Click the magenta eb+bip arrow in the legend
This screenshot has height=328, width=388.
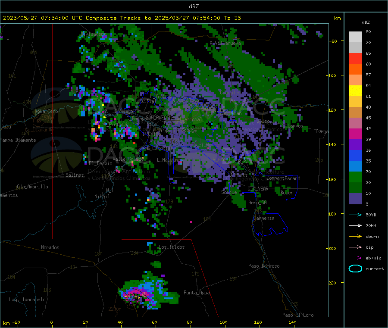(x=355, y=258)
